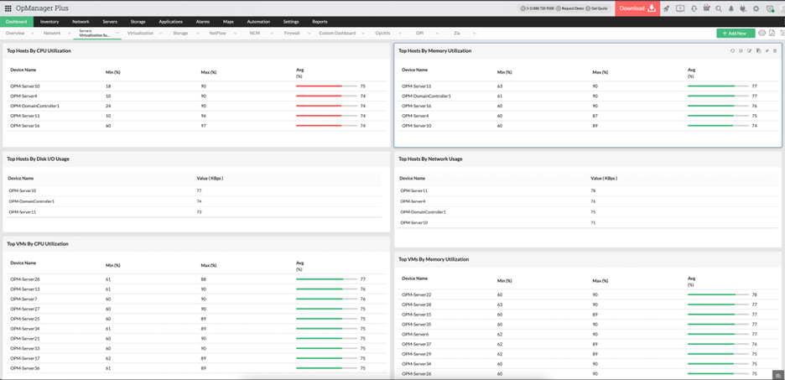The image size is (785, 380).
Task: Refresh the Memory Utilization widget
Action: (x=732, y=50)
